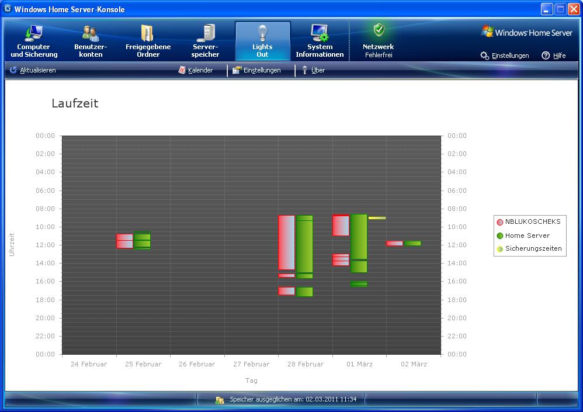Click the red bar on 25 Februar
This screenshot has width=583, height=412.
click(x=124, y=241)
